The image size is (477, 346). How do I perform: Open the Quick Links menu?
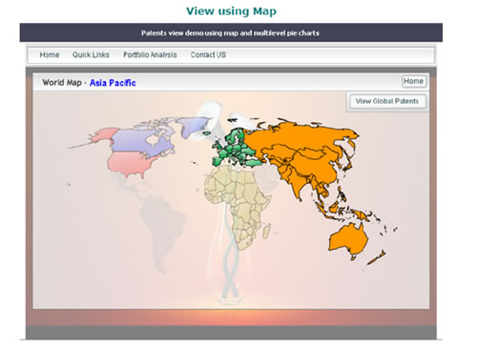91,54
